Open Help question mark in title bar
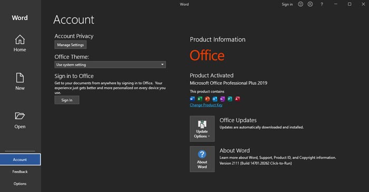This screenshot has height=192, width=369. click(x=322, y=4)
